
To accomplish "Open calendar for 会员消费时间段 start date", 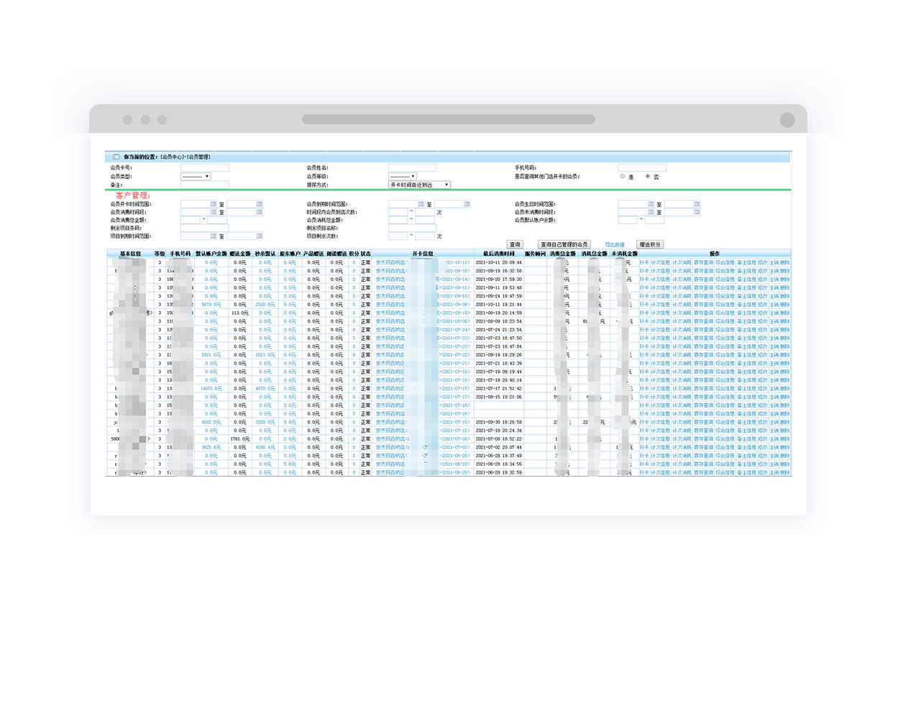I will point(213,212).
